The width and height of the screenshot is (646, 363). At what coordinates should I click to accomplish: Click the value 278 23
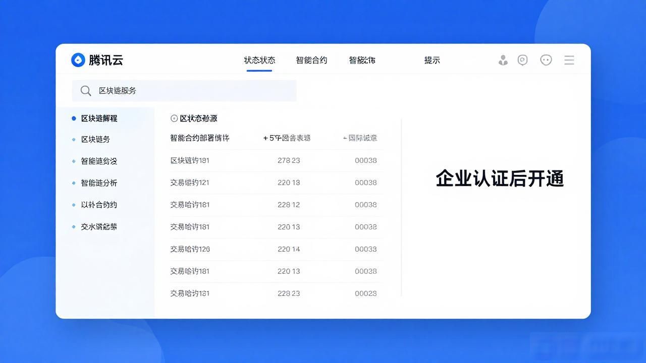(x=289, y=160)
